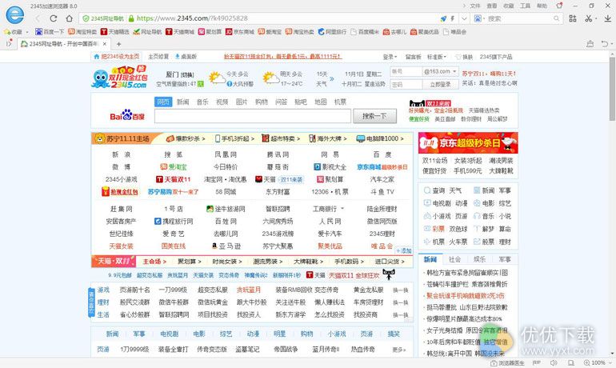The image size is (616, 368).
Task: Click the +添加 add site link
Action: click(403, 250)
